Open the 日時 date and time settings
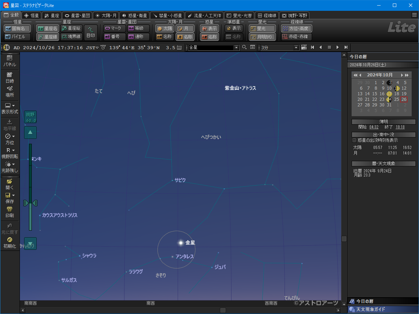The height and width of the screenshot is (314, 419). (x=9, y=77)
